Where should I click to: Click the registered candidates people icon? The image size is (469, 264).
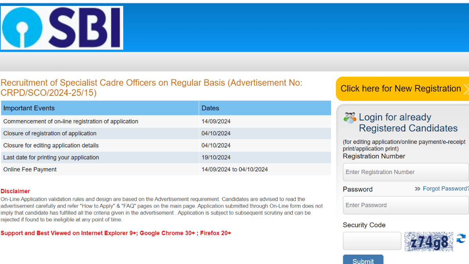350,117
